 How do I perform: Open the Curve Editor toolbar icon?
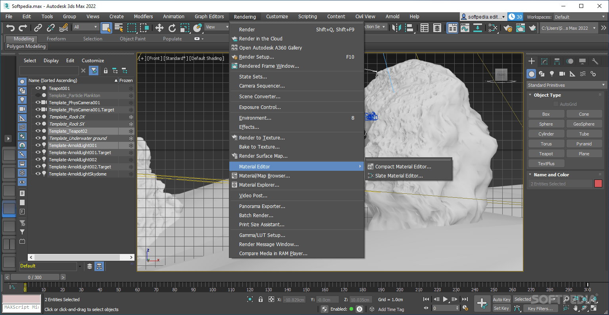point(465,28)
